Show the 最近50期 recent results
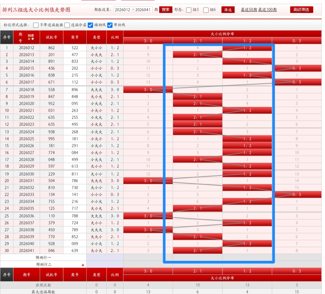This screenshot has height=294, width=325. pyautogui.click(x=249, y=10)
